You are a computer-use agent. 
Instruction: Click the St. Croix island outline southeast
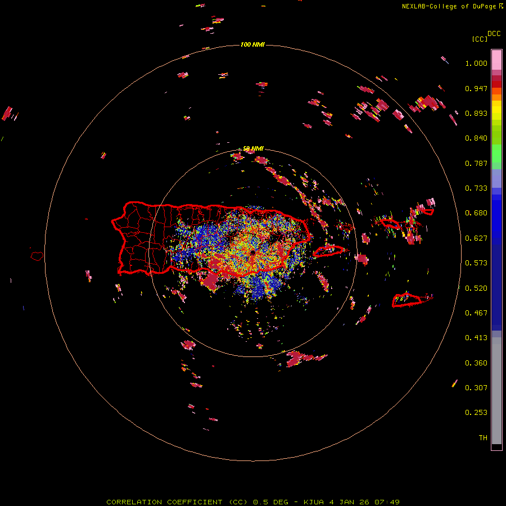tap(406, 300)
